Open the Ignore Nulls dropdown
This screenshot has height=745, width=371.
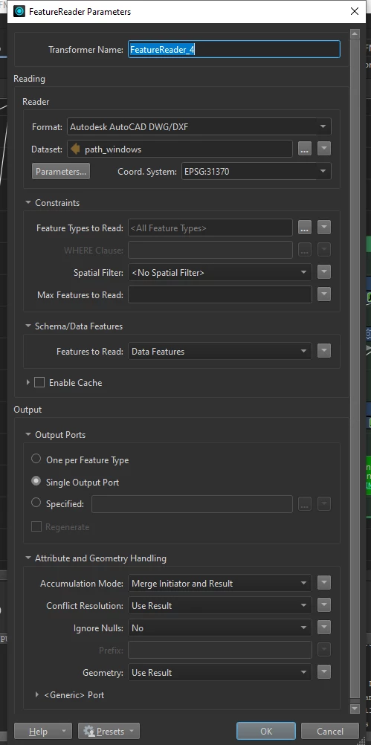[x=220, y=628]
